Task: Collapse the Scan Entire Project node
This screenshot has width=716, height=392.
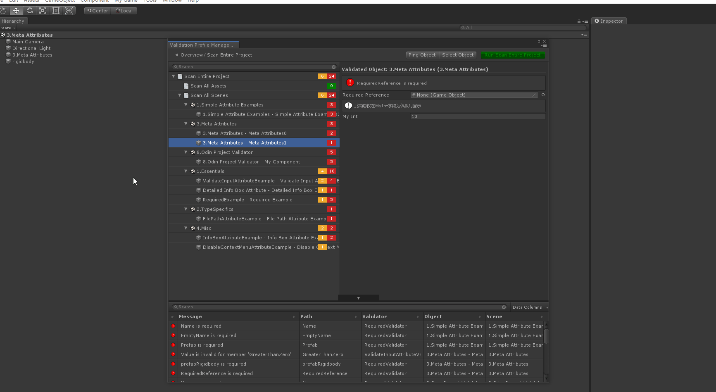Action: pyautogui.click(x=174, y=76)
